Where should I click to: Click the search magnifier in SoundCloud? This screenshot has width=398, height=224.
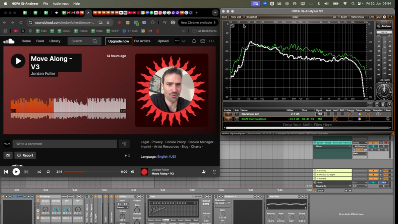click(95, 41)
